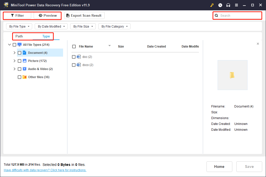Switch to the Type tab
266x177 pixels.
[46, 36]
